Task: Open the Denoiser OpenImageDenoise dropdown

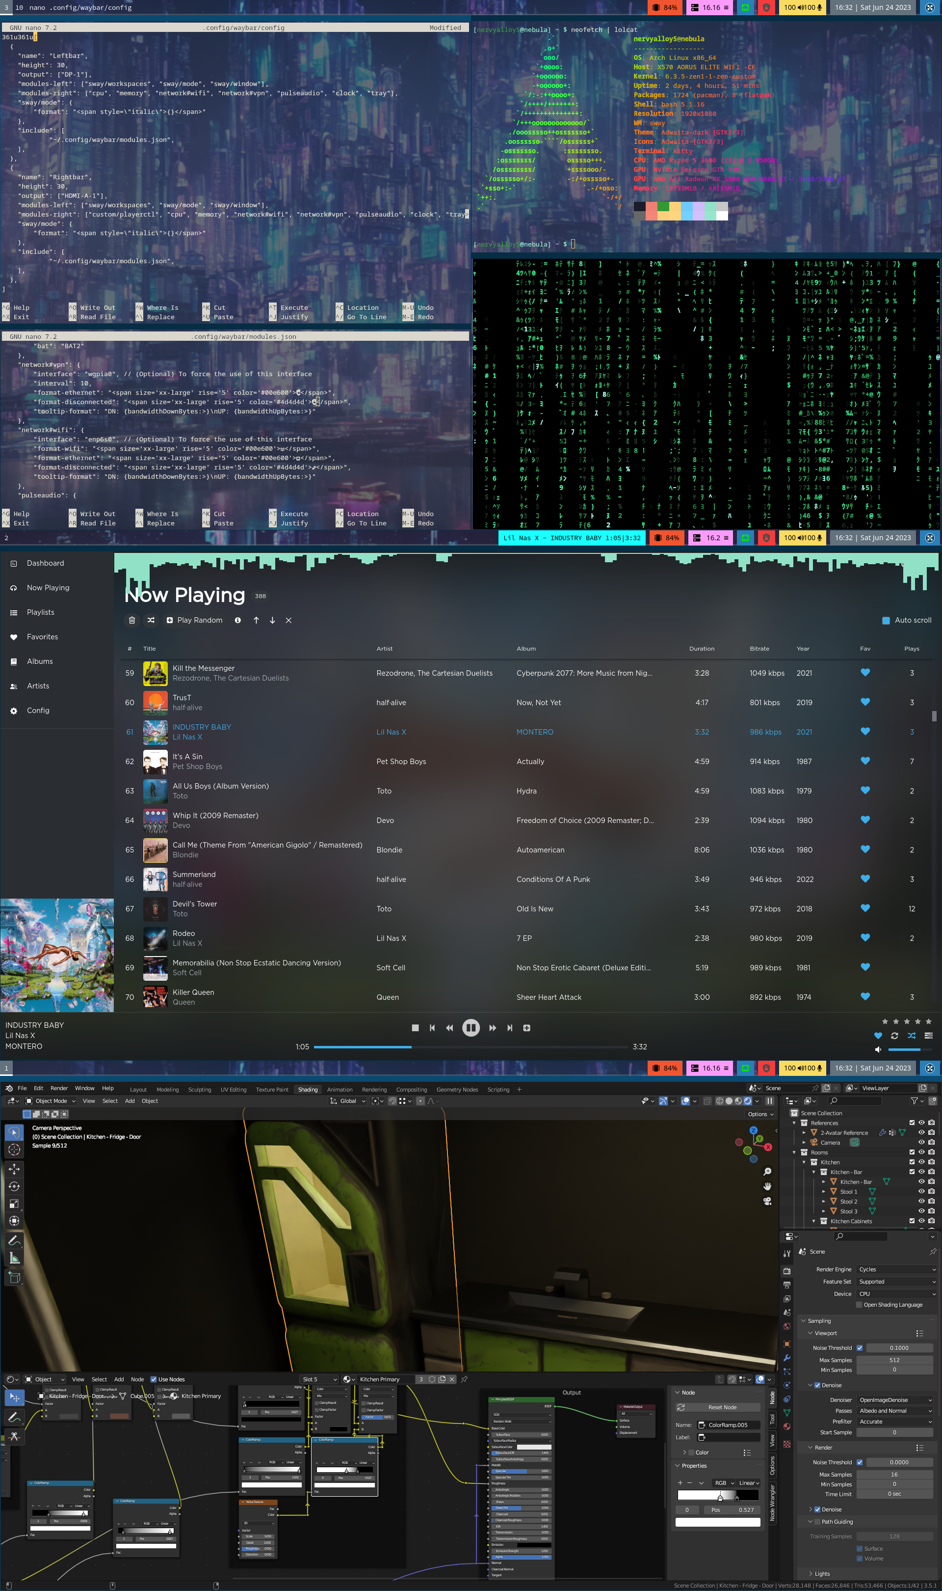Action: [895, 1400]
